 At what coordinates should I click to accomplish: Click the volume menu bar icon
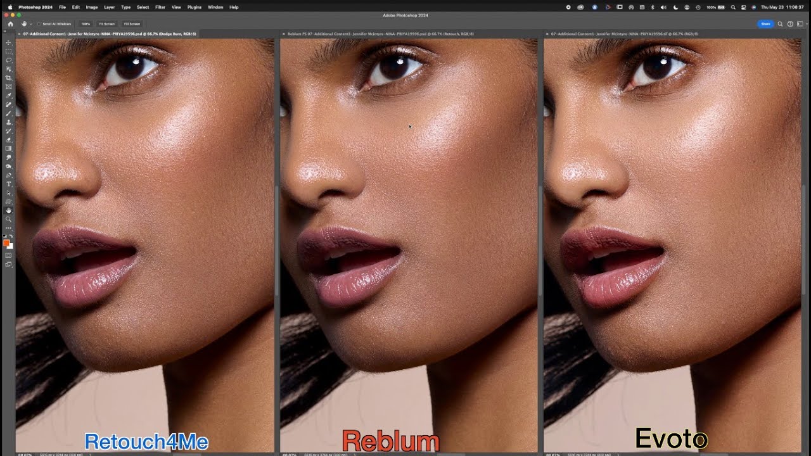click(663, 7)
